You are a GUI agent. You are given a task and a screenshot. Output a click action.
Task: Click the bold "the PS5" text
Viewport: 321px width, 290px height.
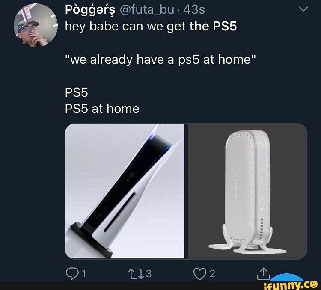coord(213,26)
